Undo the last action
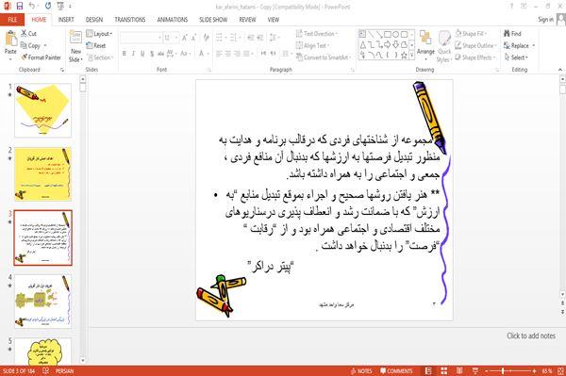The width and height of the screenshot is (566, 376). 32,6
